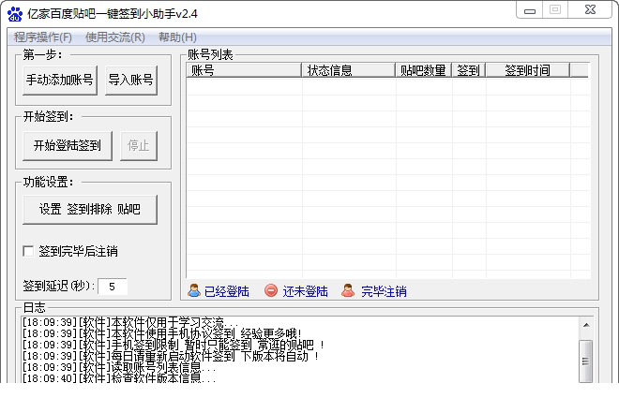Sort by the 签到 column header
The height and width of the screenshot is (398, 619).
(469, 70)
